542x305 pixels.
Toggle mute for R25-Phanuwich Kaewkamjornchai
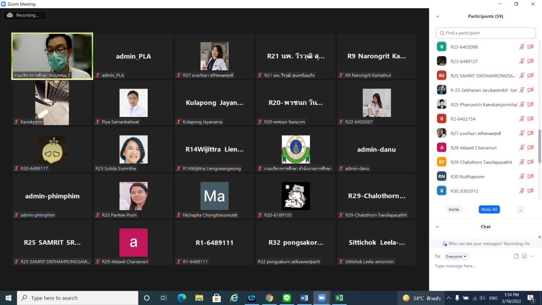[x=522, y=105]
